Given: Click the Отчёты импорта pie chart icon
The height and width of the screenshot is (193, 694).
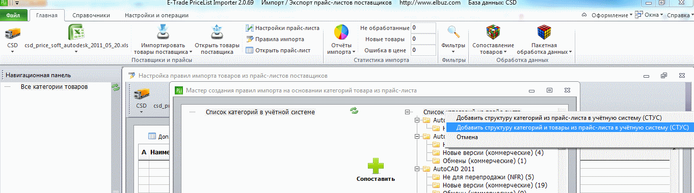Looking at the screenshot, I should (341, 33).
